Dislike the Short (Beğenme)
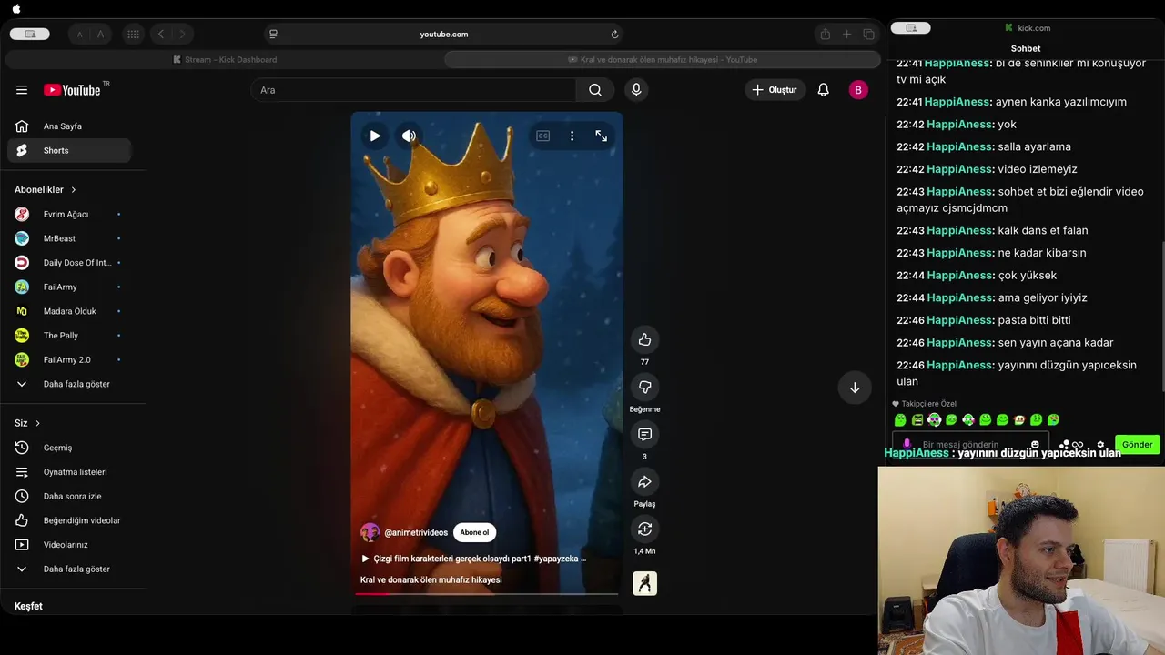The width and height of the screenshot is (1165, 655). point(644,387)
